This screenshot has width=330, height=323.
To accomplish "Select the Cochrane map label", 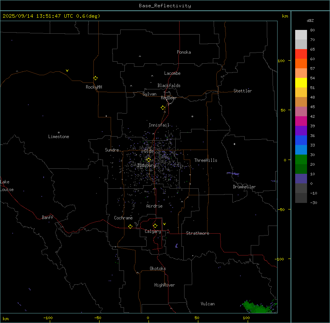I will [123, 218].
